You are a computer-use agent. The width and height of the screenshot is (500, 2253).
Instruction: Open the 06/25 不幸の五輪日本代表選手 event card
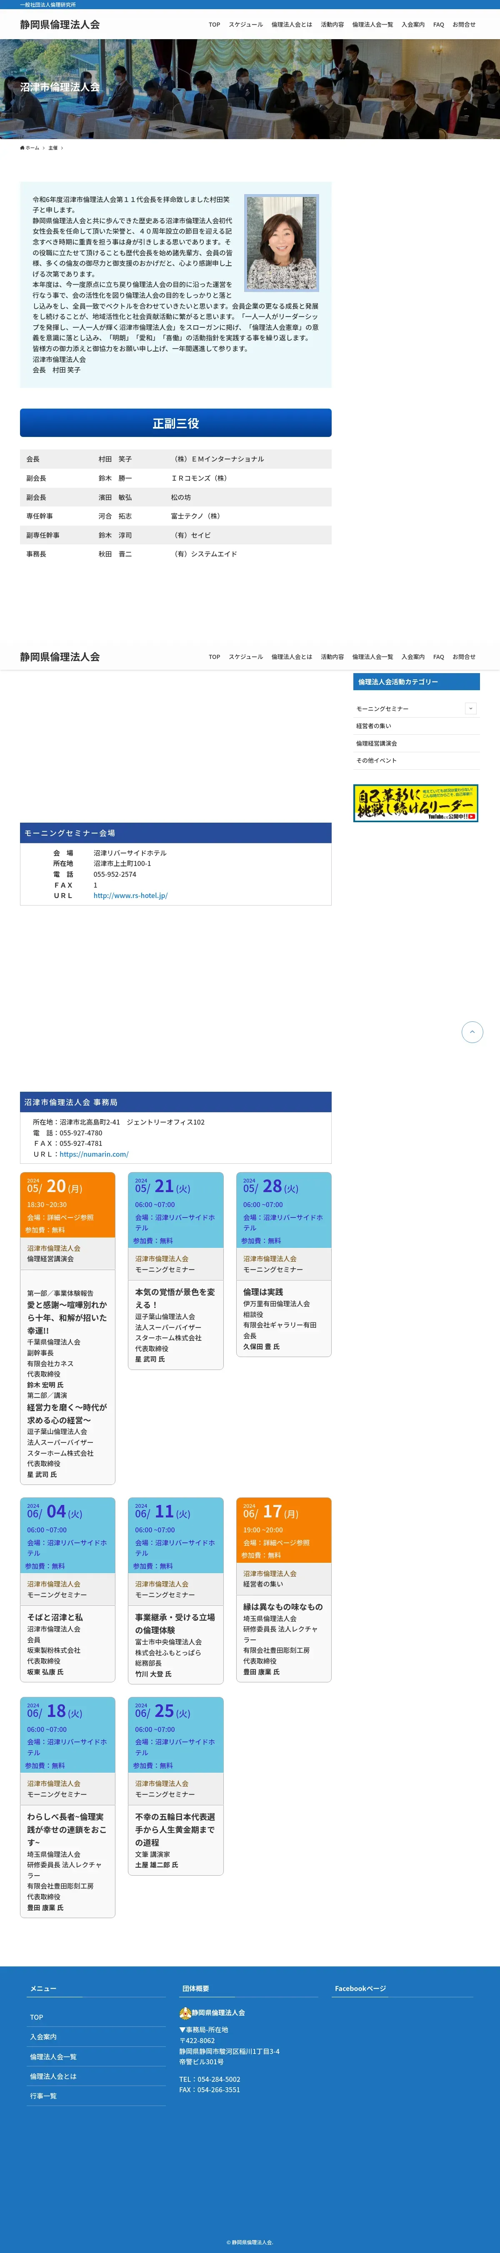(176, 1786)
